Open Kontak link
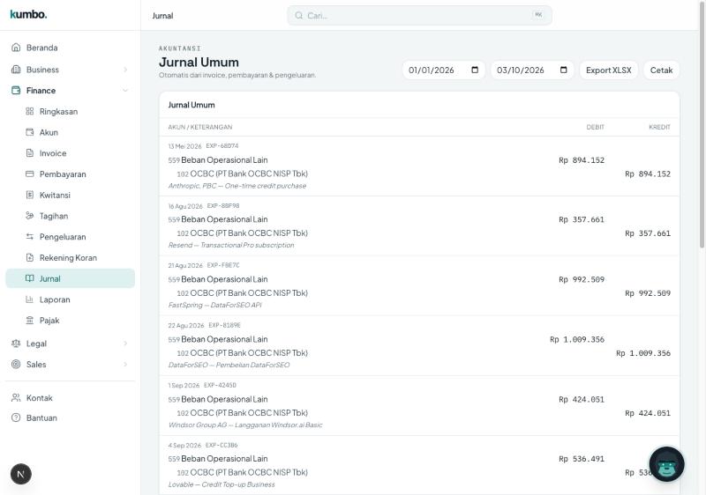706x495 pixels. pyautogui.click(x=71, y=397)
